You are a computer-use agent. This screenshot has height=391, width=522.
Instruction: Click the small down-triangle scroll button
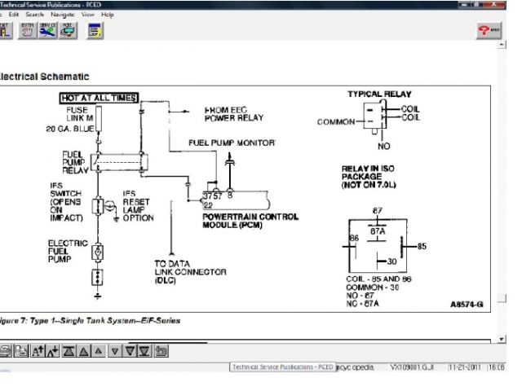click(115, 351)
